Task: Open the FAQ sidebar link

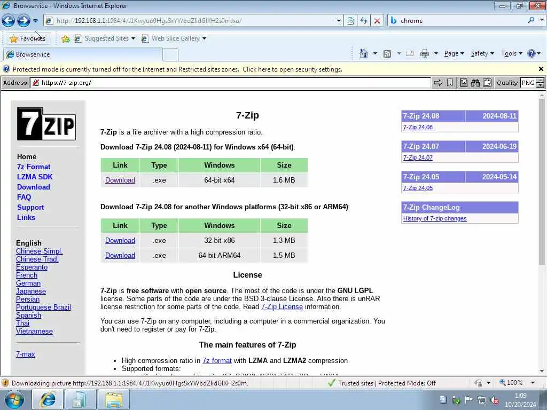Action: pos(24,198)
